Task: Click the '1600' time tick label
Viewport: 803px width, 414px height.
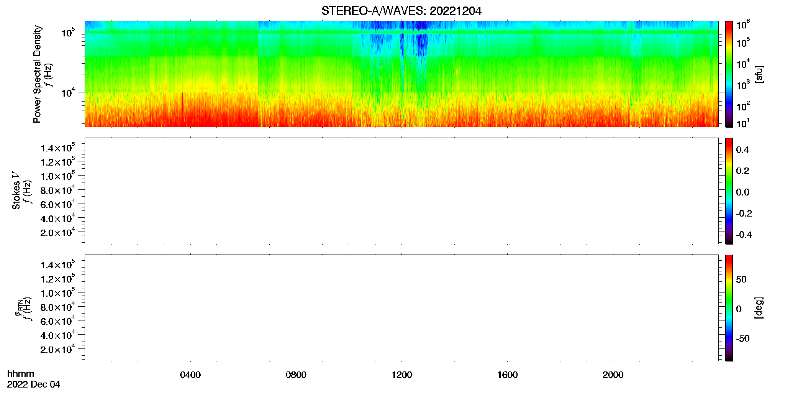Action: pyautogui.click(x=507, y=375)
